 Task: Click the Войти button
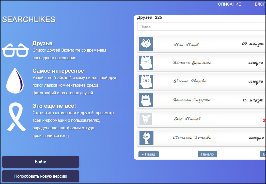(41, 162)
